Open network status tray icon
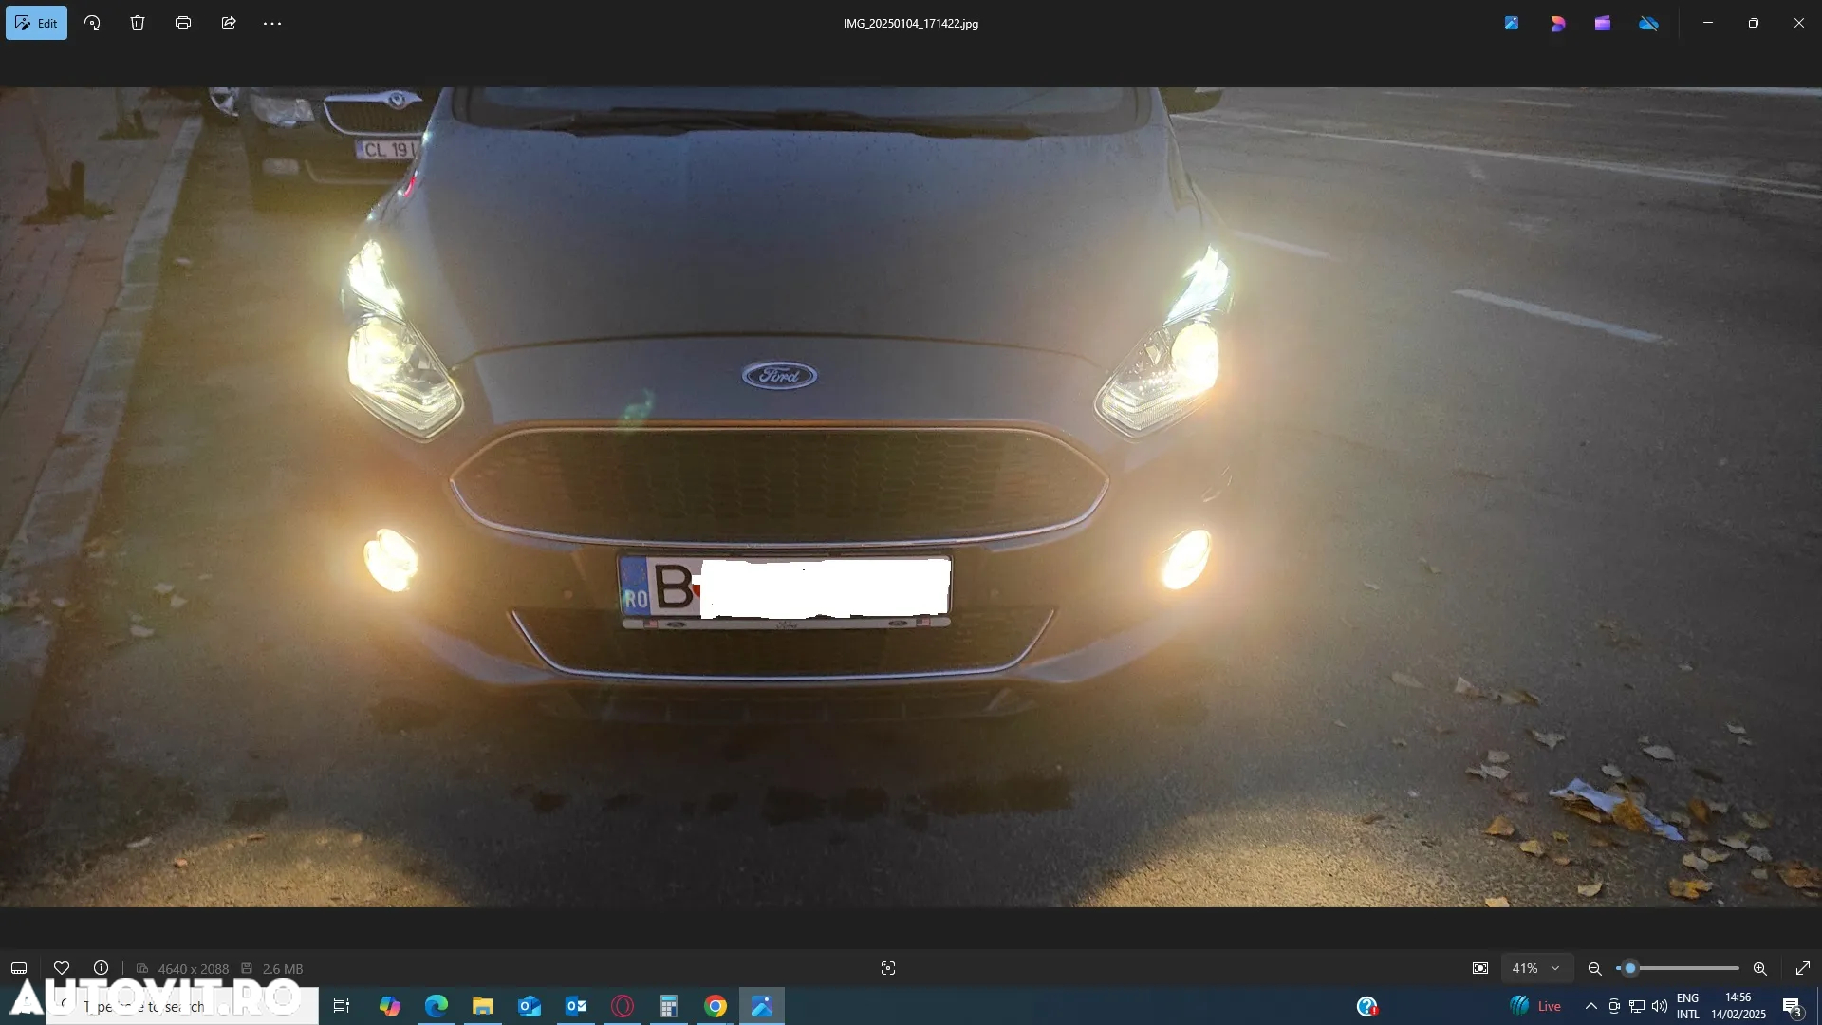 point(1637,1006)
